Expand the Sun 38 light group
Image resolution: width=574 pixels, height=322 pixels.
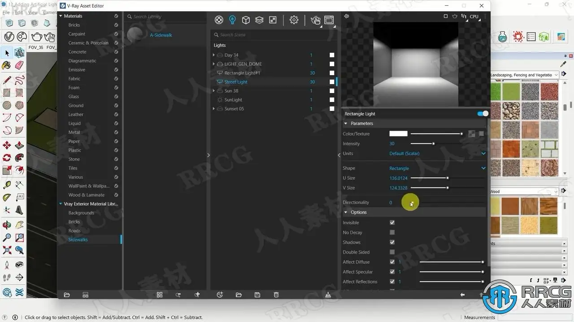tap(214, 91)
